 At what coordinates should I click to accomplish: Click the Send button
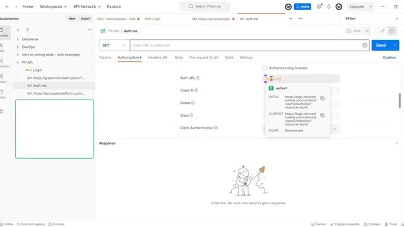coord(381,45)
